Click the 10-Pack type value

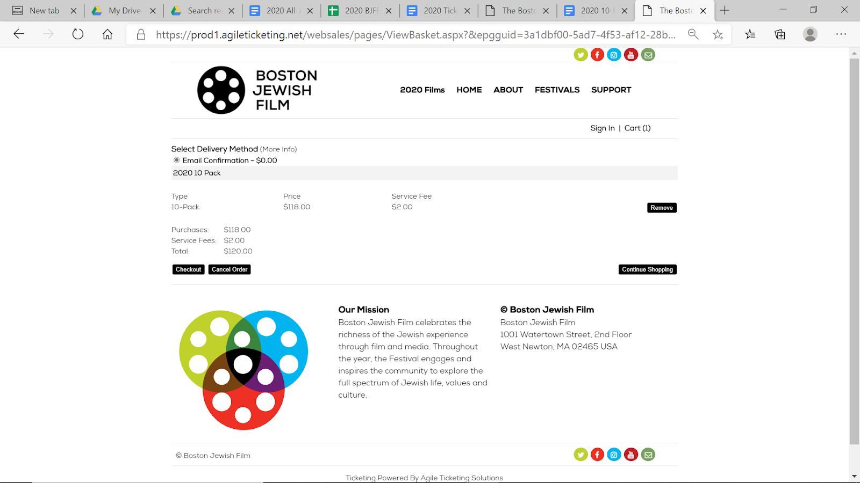coord(185,207)
